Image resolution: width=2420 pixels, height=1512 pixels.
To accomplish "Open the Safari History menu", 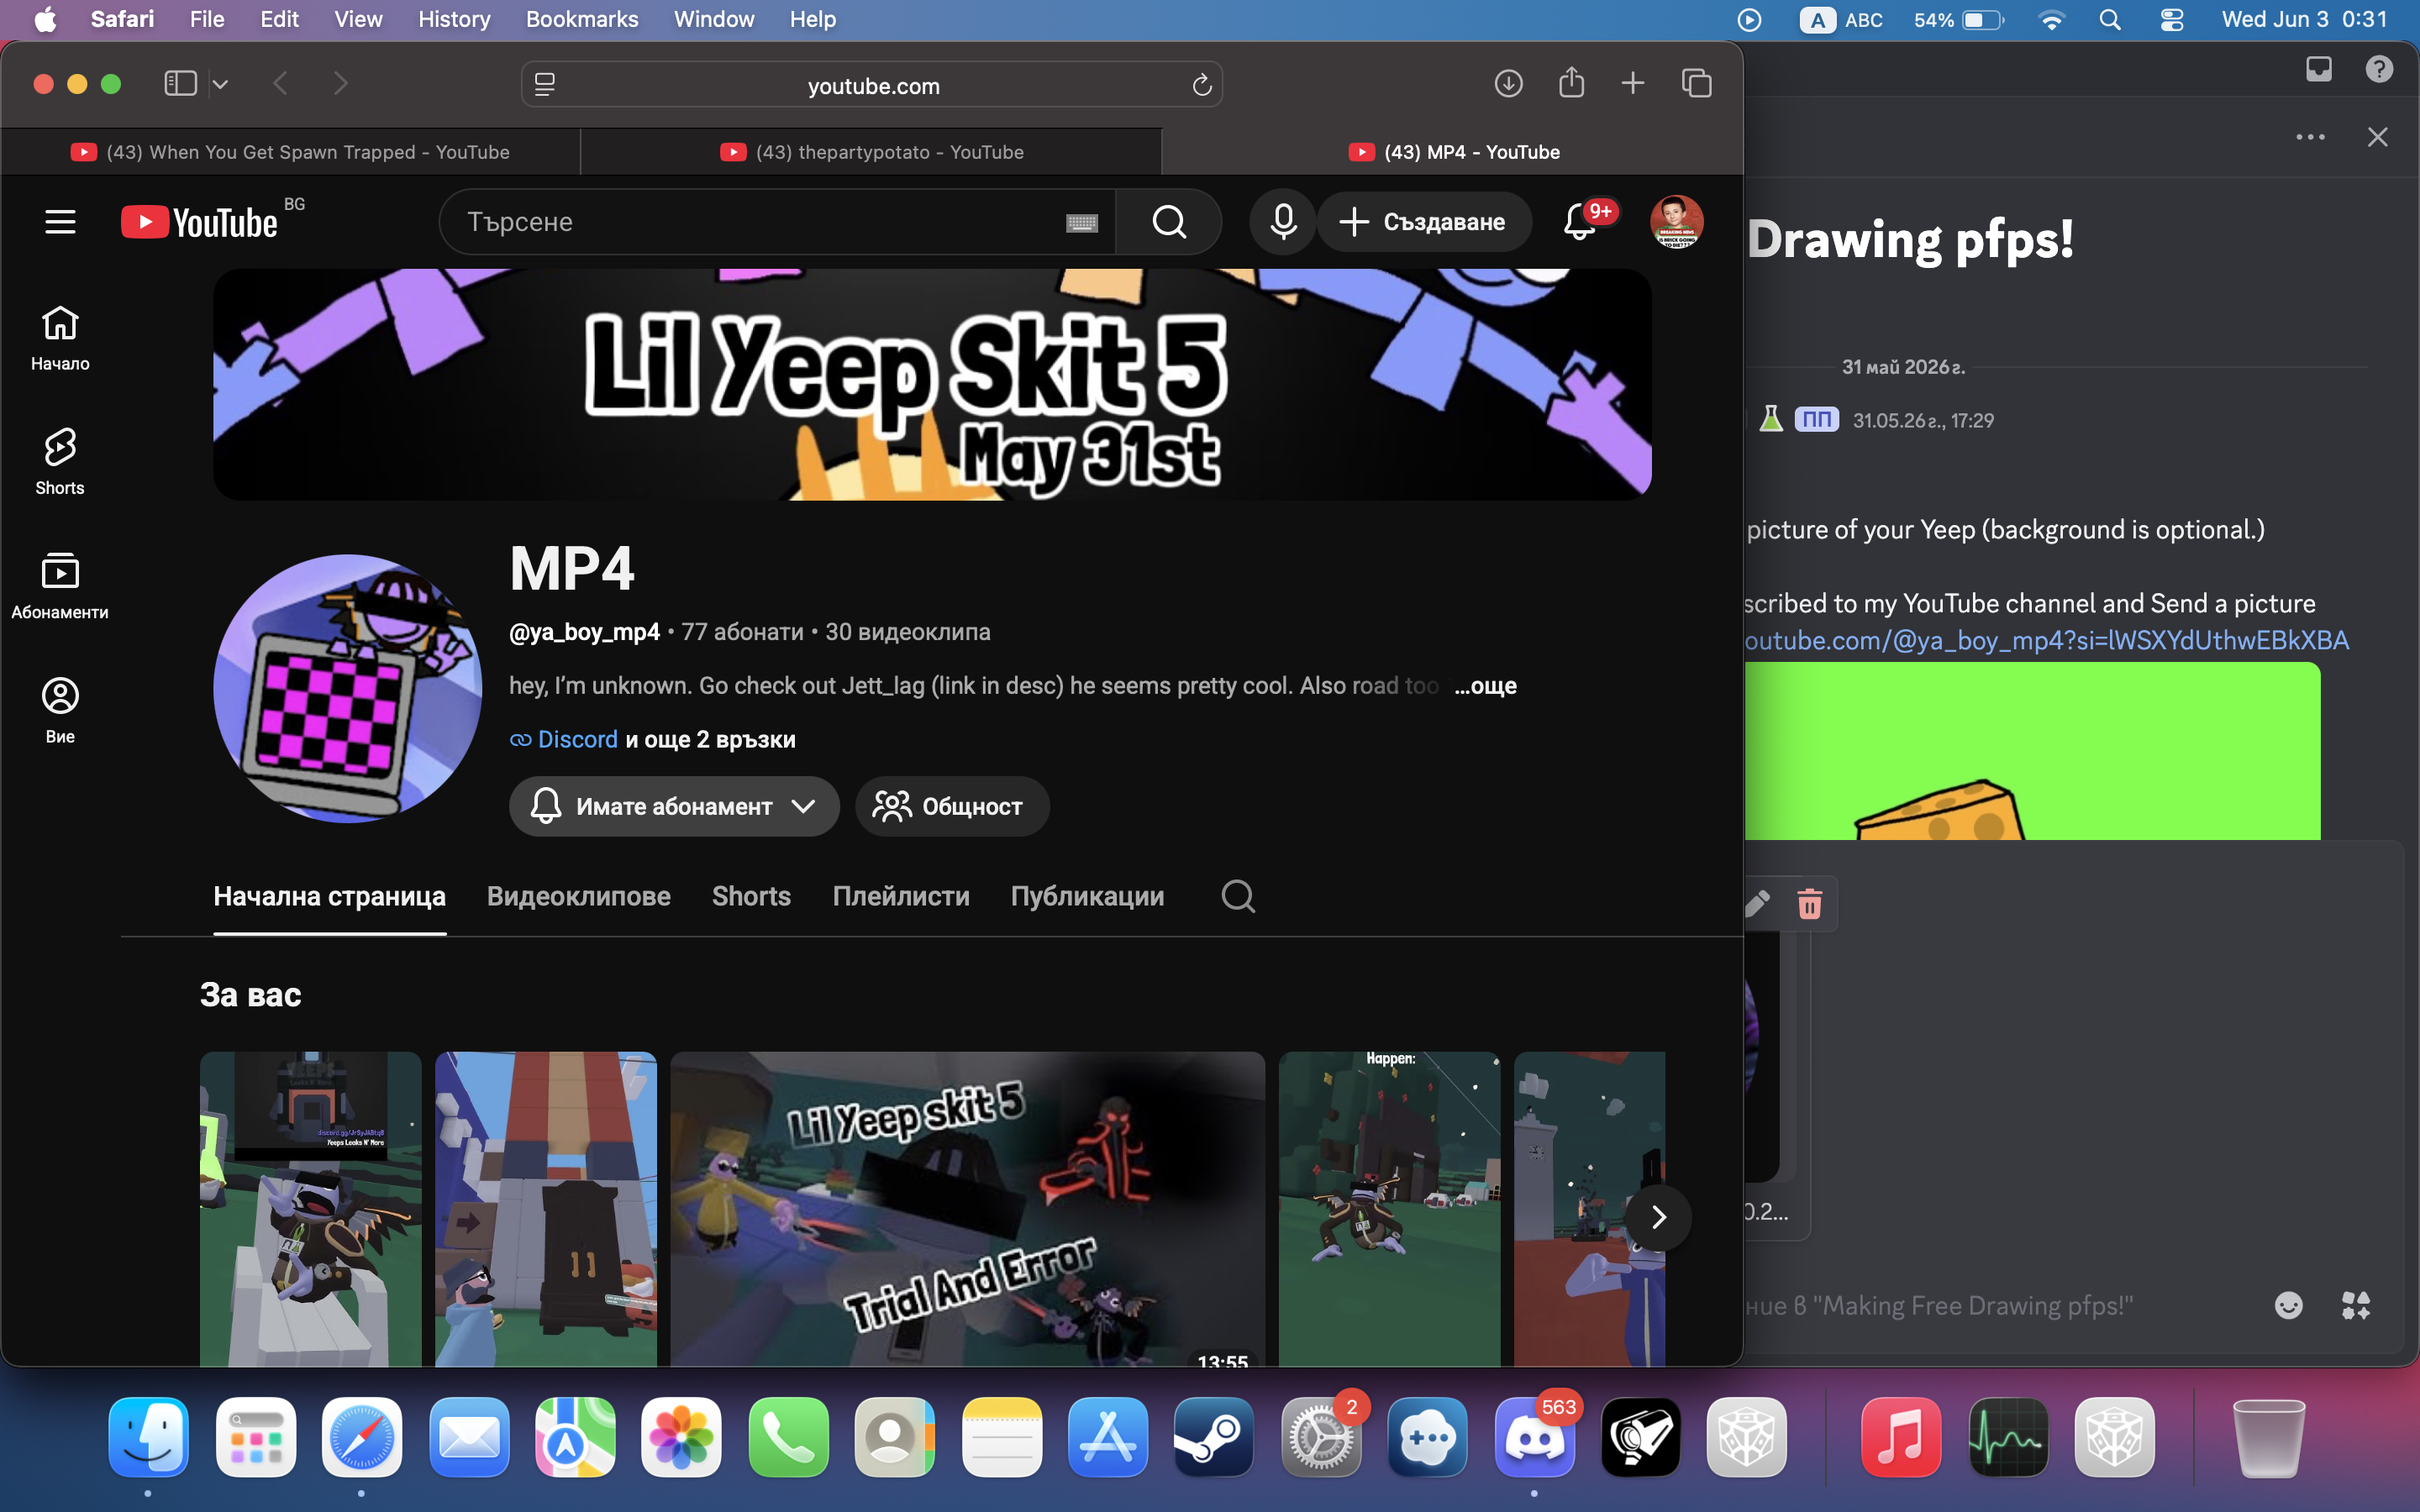I will tap(454, 19).
